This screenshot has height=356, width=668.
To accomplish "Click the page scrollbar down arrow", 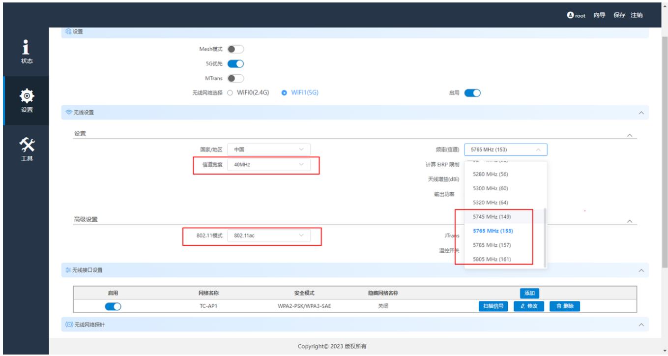I will (664, 351).
